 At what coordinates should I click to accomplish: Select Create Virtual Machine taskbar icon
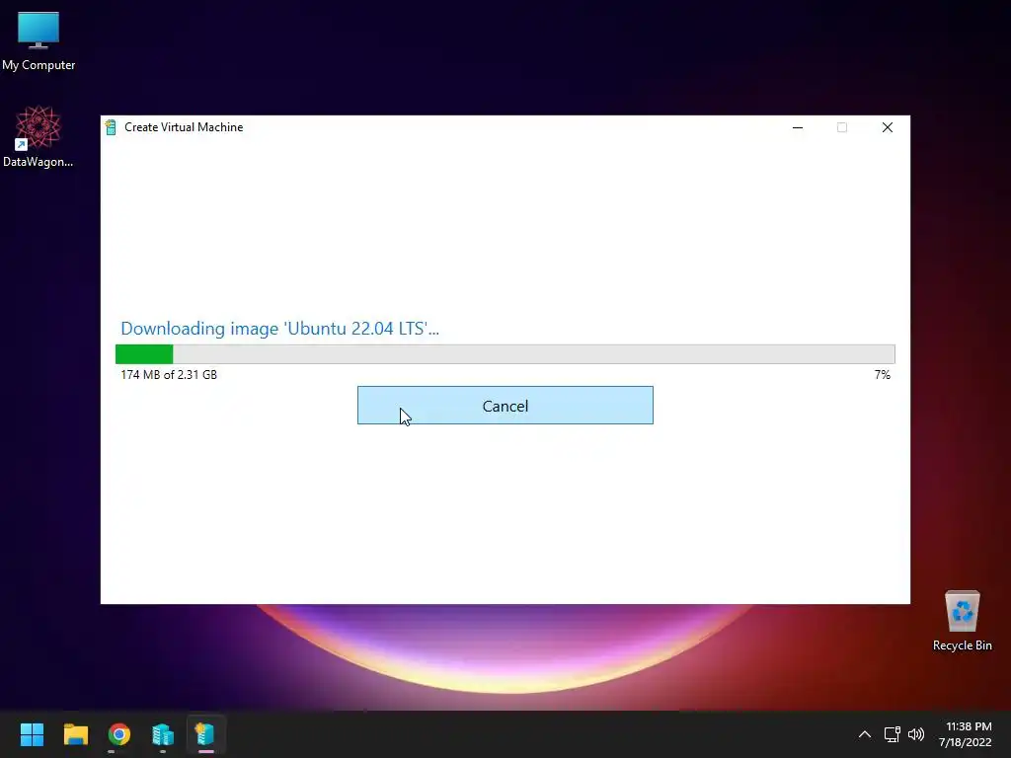[205, 734]
